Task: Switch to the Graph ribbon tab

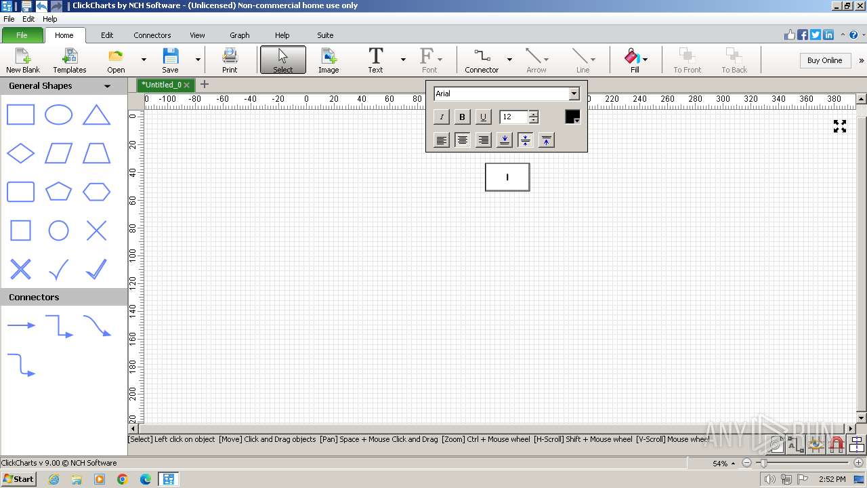Action: point(240,35)
